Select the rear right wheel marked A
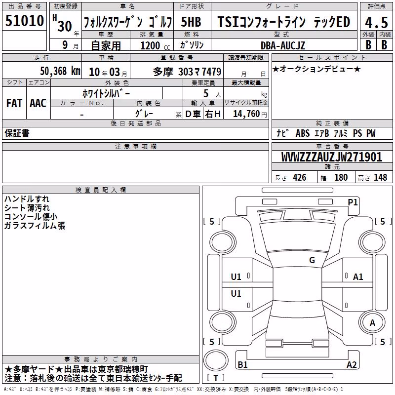The width and height of the screenshot is (395, 395). click(372, 323)
